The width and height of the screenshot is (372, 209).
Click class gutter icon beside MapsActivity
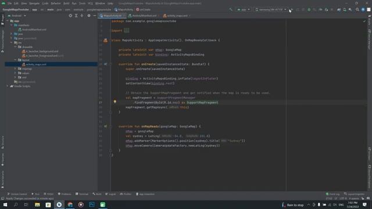pos(105,40)
